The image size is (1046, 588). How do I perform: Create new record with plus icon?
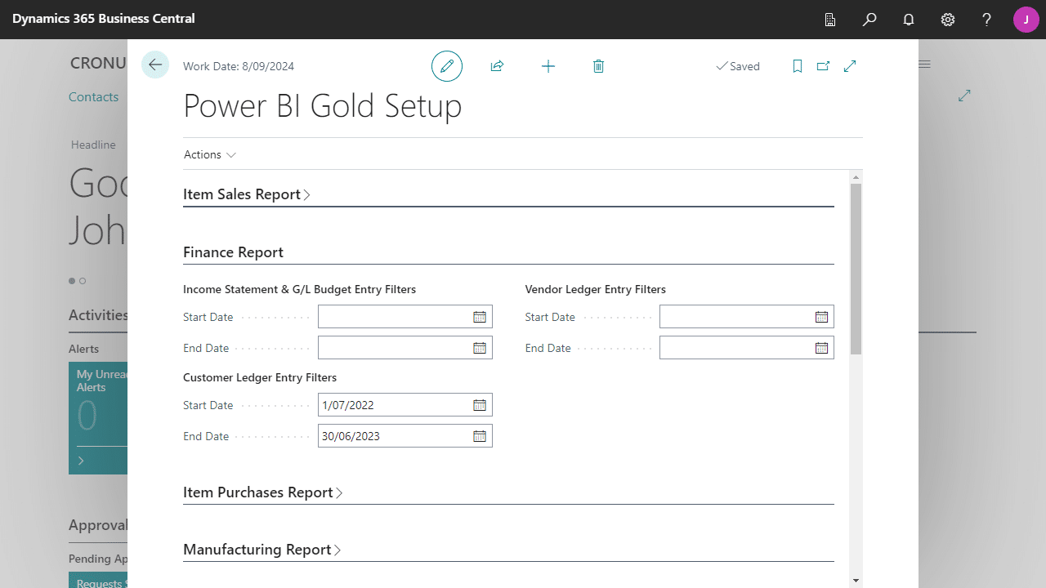pyautogui.click(x=548, y=66)
